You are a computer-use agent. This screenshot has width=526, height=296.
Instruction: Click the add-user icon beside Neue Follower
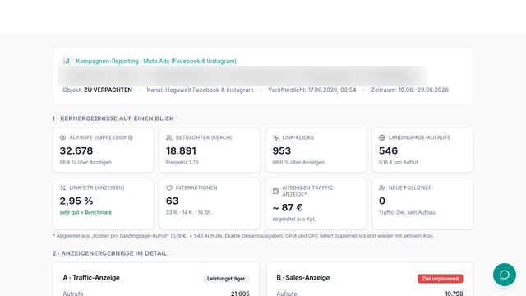(381, 188)
